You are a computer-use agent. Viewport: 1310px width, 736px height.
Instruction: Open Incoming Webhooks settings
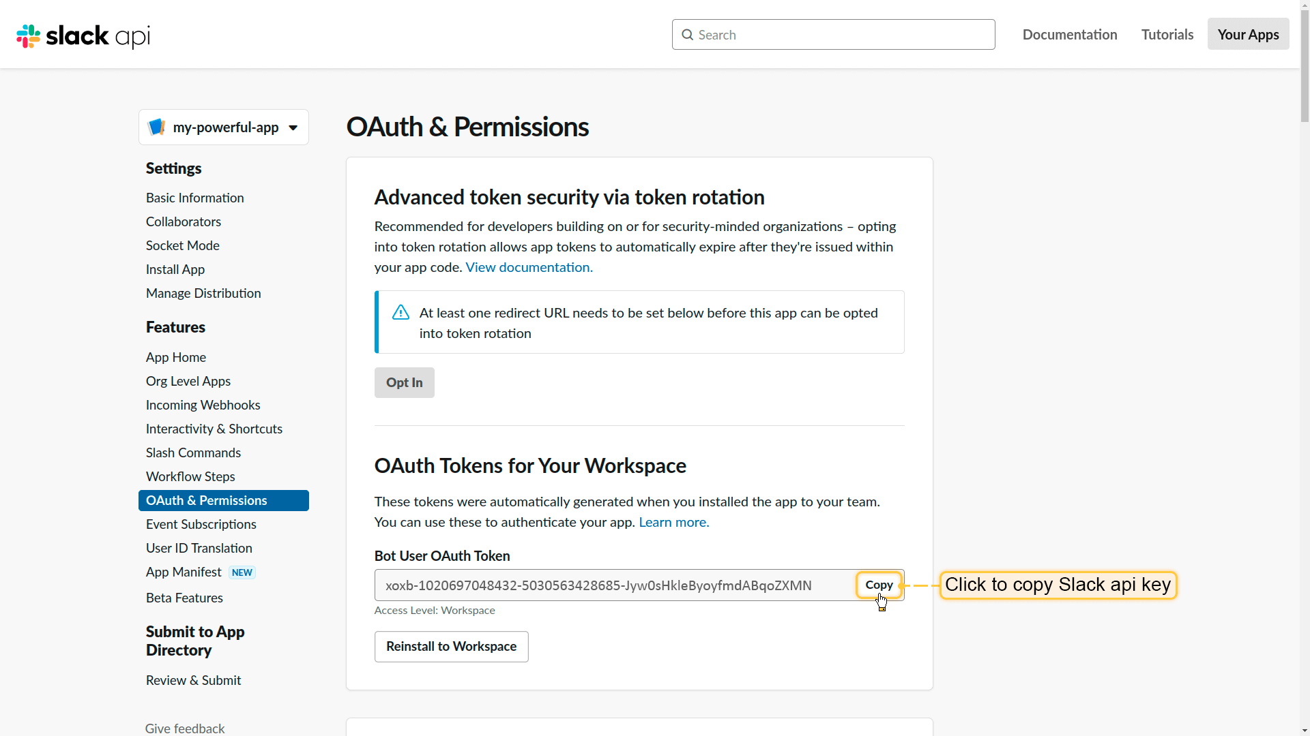pos(203,405)
